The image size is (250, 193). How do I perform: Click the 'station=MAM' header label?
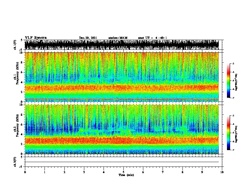click(118, 38)
